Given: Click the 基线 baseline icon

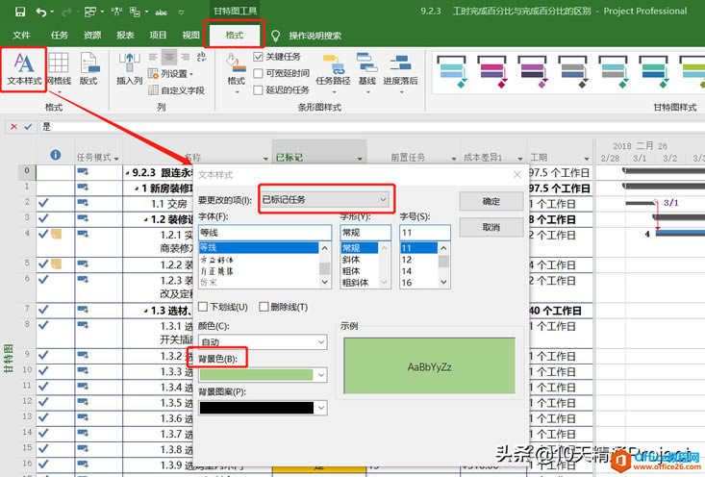Looking at the screenshot, I should tap(366, 67).
